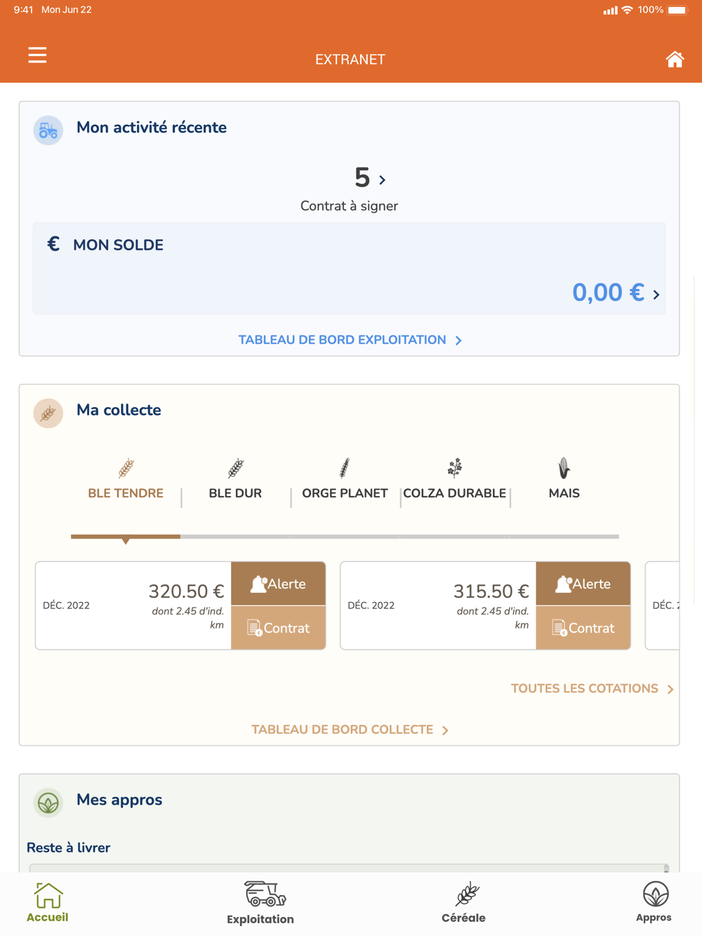Show MAIS quotations
The height and width of the screenshot is (936, 702).
(x=564, y=479)
